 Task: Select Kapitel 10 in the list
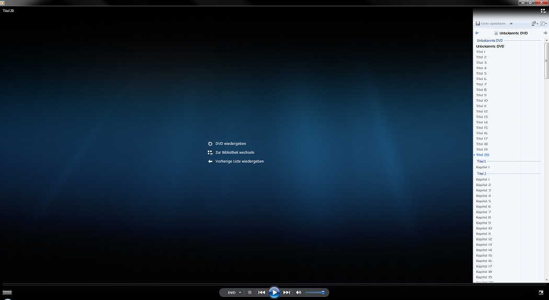pos(484,228)
